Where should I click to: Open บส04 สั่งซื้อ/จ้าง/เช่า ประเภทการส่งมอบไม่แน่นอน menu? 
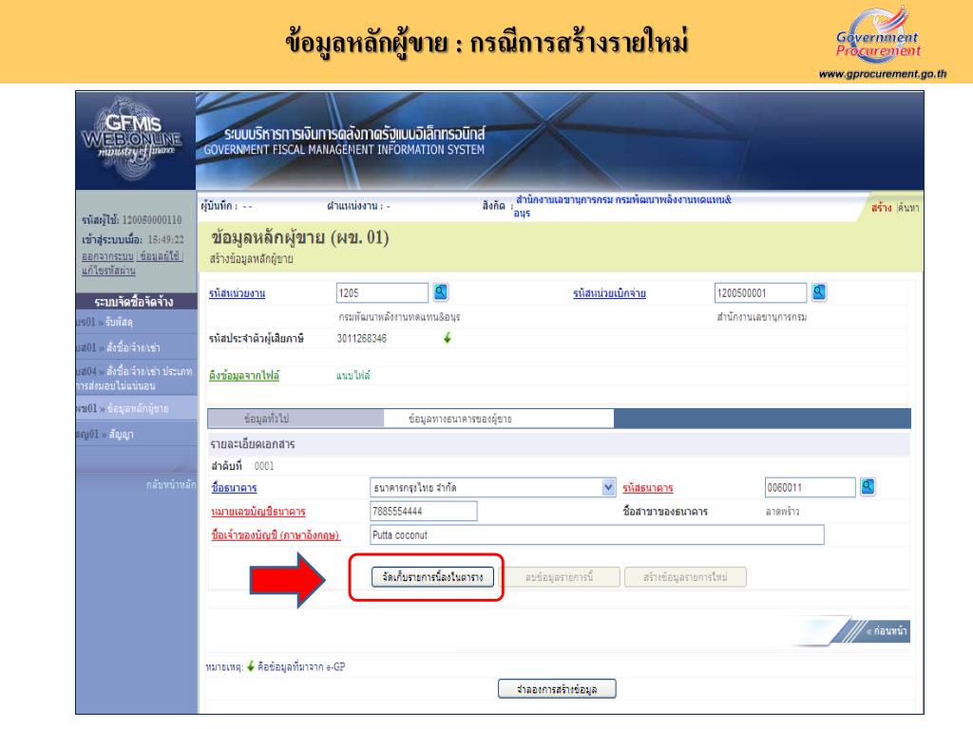136,378
